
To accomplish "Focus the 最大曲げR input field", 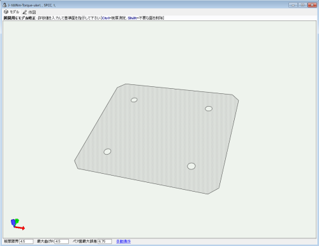I will pos(62,242).
